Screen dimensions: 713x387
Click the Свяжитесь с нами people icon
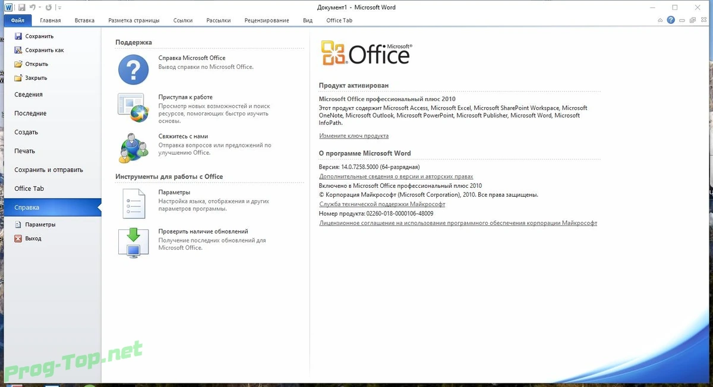click(x=133, y=147)
